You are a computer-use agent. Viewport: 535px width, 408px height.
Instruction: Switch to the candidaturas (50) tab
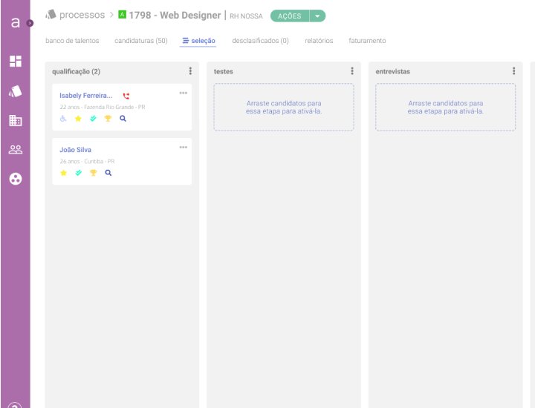[x=141, y=41]
